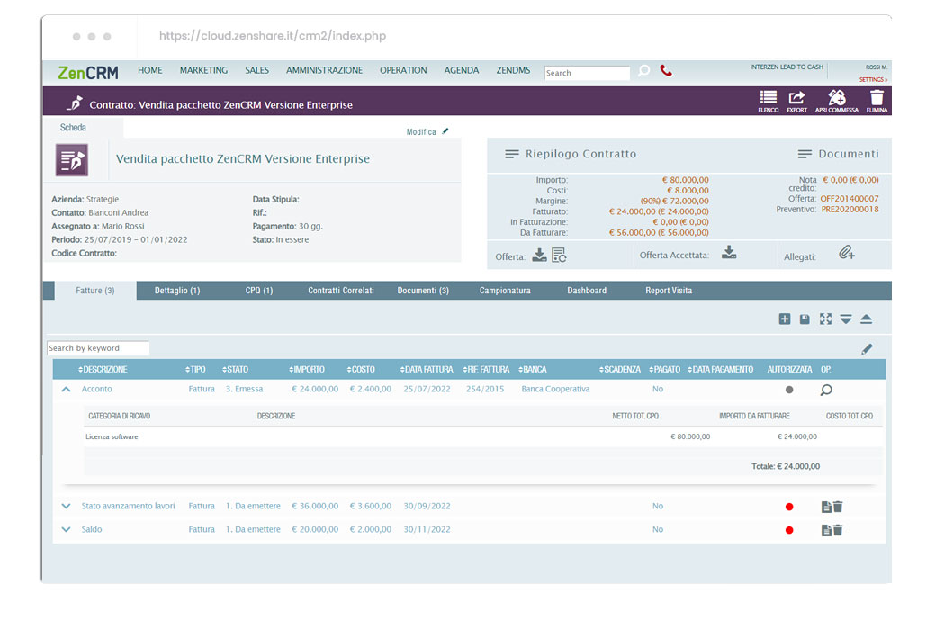Download the Offerta Accettata file
Viewport: 935px width, 620px height.
coord(729,252)
